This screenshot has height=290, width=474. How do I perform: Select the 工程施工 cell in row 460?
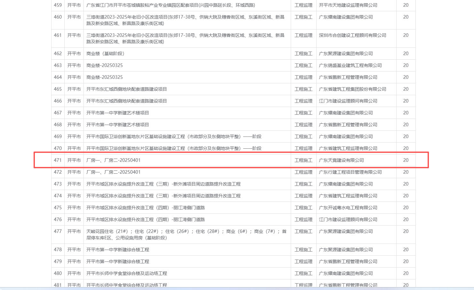coord(303,17)
